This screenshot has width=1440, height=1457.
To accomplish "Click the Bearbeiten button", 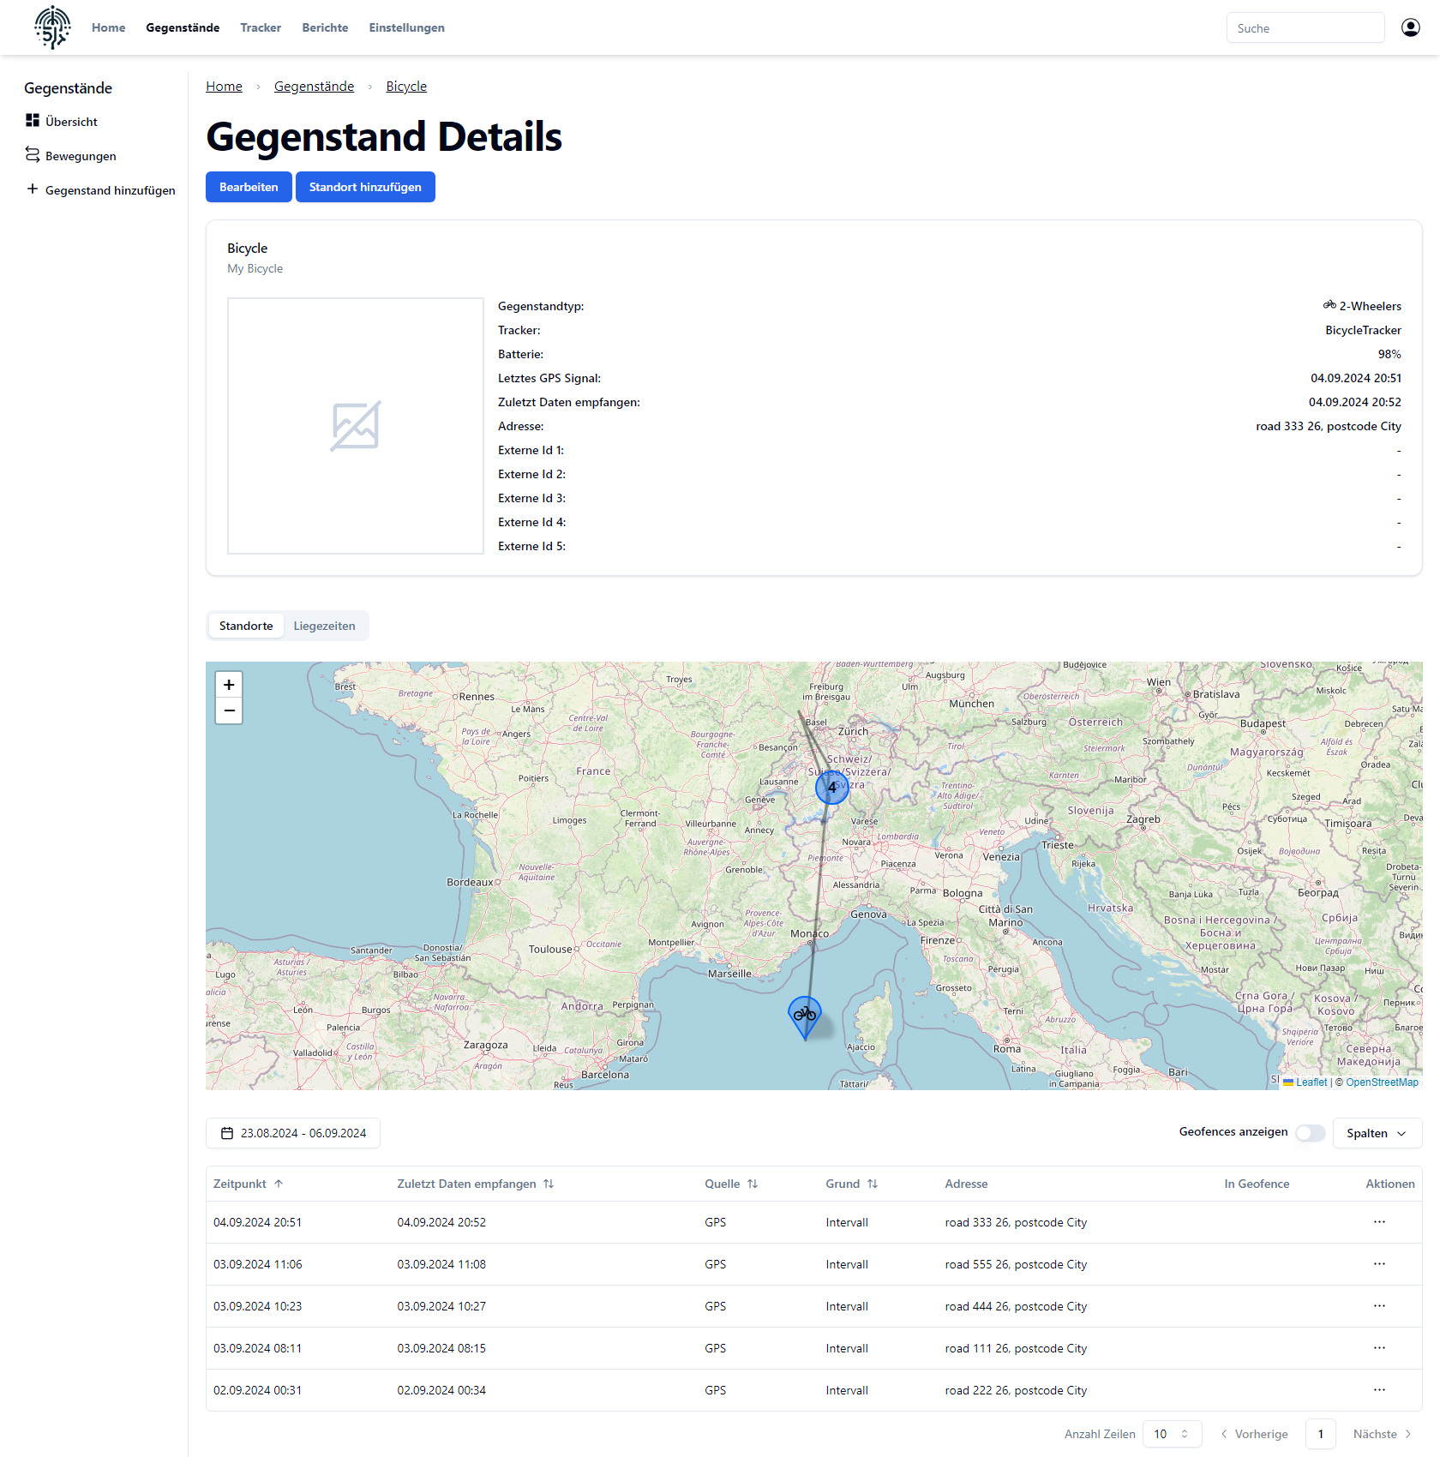I will tap(249, 187).
